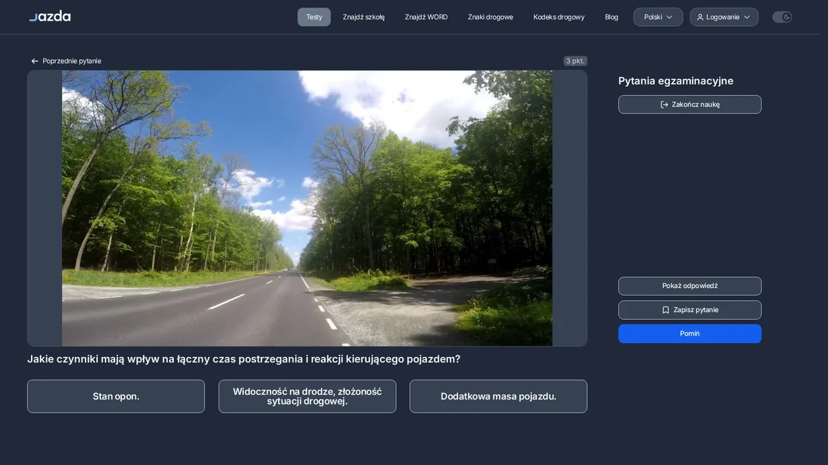Go back with Poprzednie pytanie
The height and width of the screenshot is (465, 828).
click(66, 61)
